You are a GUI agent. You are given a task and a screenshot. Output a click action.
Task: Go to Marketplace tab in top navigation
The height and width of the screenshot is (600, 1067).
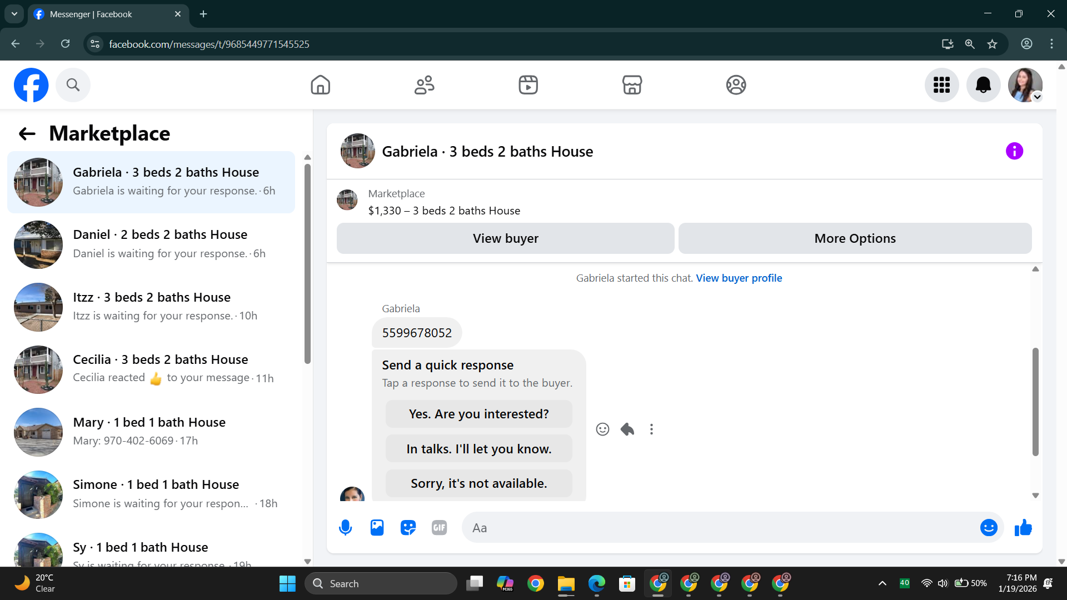point(632,85)
